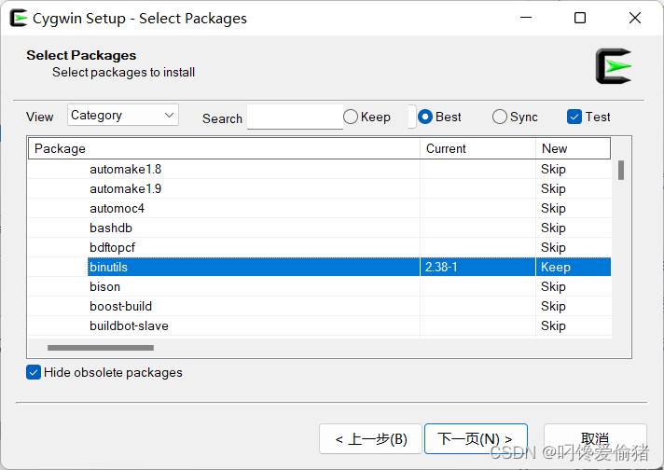Uncheck the Test checkbox
Image resolution: width=664 pixels, height=470 pixels.
(x=574, y=117)
